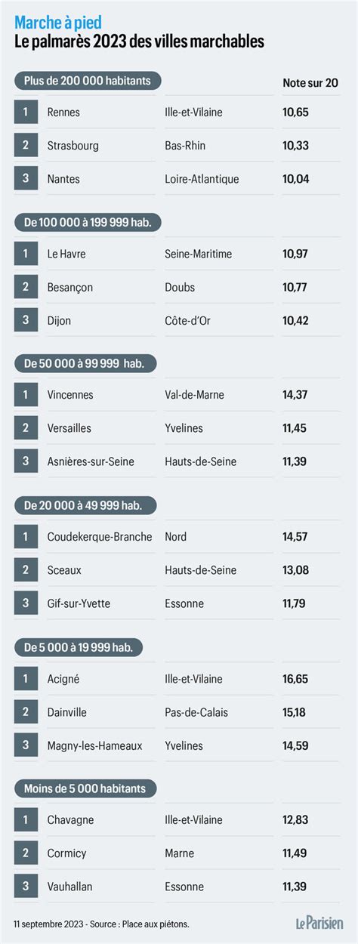Select the 'De 100 000 à 199 999 hab.' pill
358x944 pixels.
88,222
